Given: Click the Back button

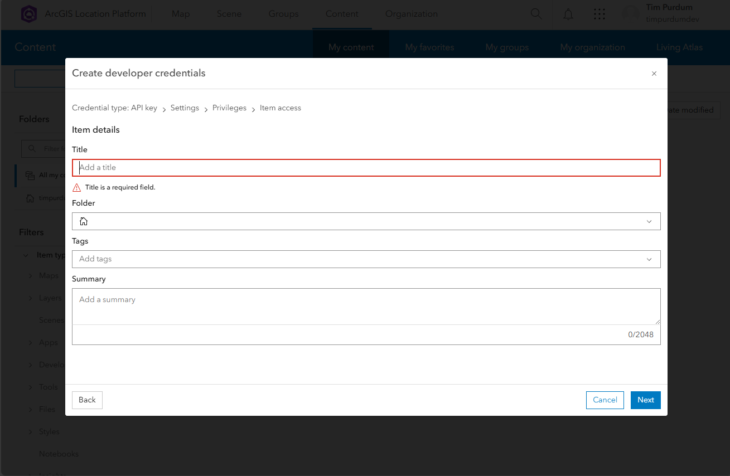Looking at the screenshot, I should click(x=87, y=400).
